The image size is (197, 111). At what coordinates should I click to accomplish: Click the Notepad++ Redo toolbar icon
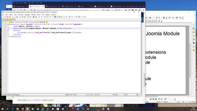pyautogui.click(x=30, y=17)
